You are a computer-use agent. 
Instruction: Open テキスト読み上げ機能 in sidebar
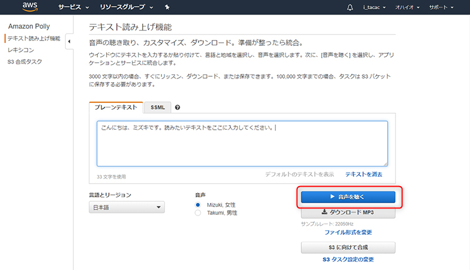[34, 38]
